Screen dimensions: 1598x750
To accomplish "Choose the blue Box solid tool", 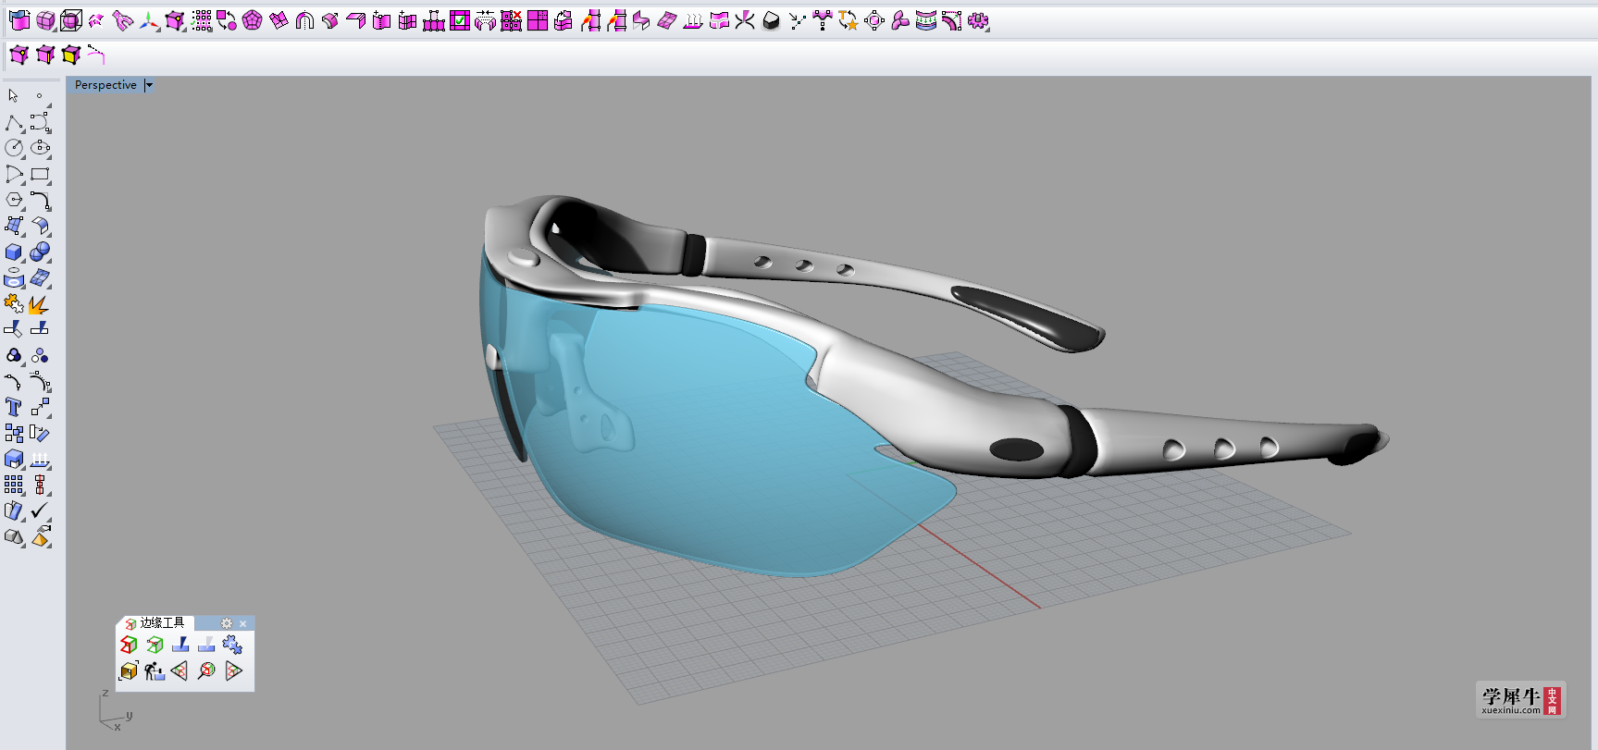I will (x=14, y=252).
